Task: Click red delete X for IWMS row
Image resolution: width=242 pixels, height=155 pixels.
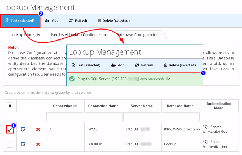Action: (x=38, y=129)
